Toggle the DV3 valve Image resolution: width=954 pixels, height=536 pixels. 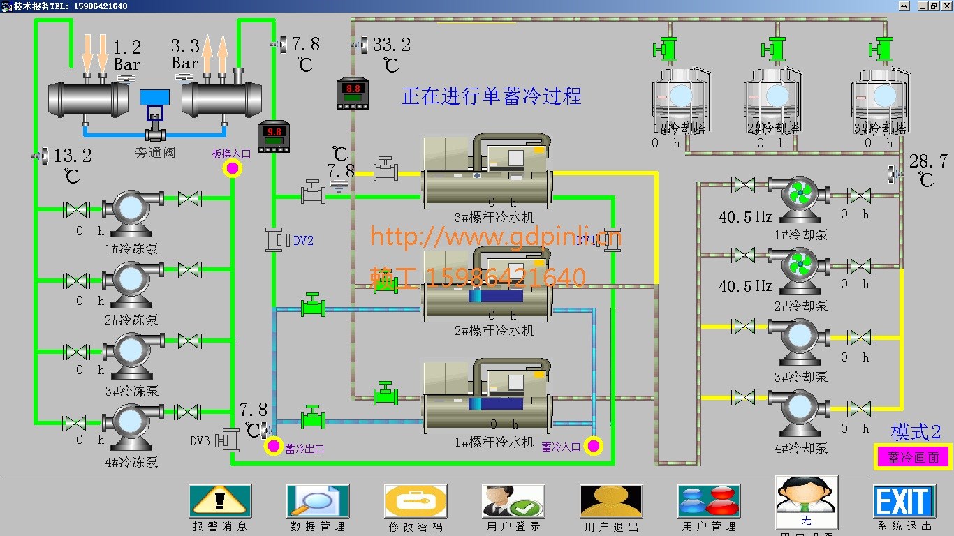point(228,440)
